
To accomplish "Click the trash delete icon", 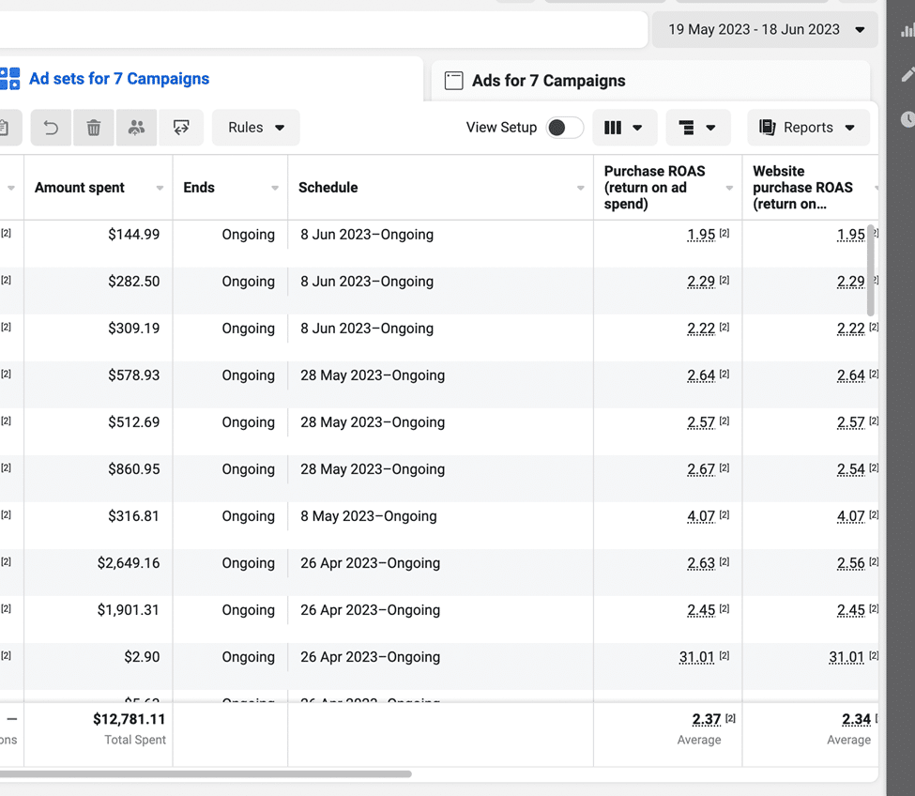I will point(93,128).
